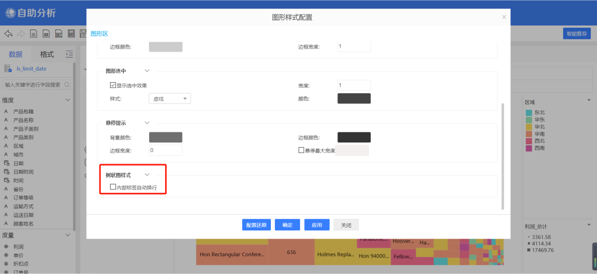
Task: Click the 关闭 button
Action: click(346, 225)
